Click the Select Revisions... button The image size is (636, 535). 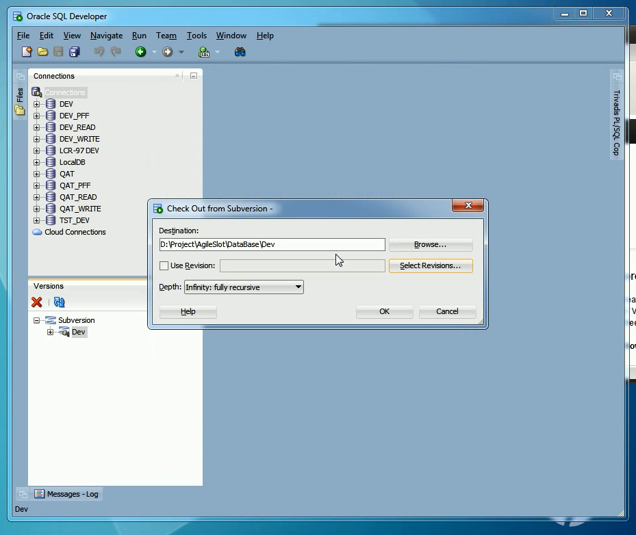431,266
